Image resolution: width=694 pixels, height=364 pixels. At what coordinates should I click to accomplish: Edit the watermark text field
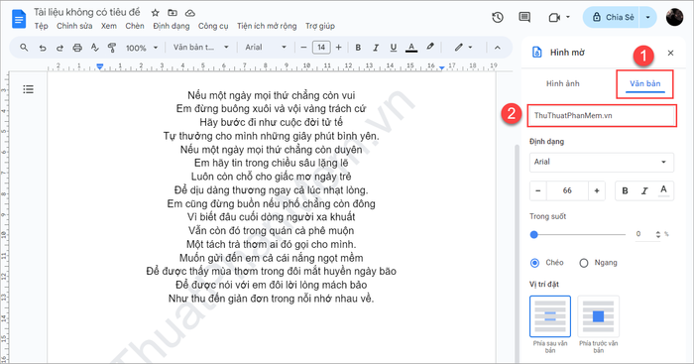[602, 116]
